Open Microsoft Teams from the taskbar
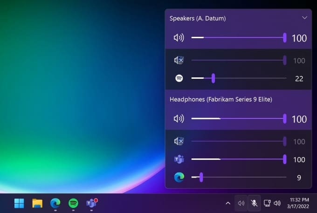The width and height of the screenshot is (317, 213). click(x=92, y=203)
